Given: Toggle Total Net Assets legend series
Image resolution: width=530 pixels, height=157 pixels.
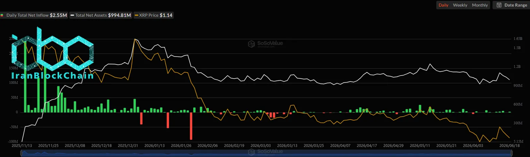Looking at the screenshot, I should (x=101, y=15).
